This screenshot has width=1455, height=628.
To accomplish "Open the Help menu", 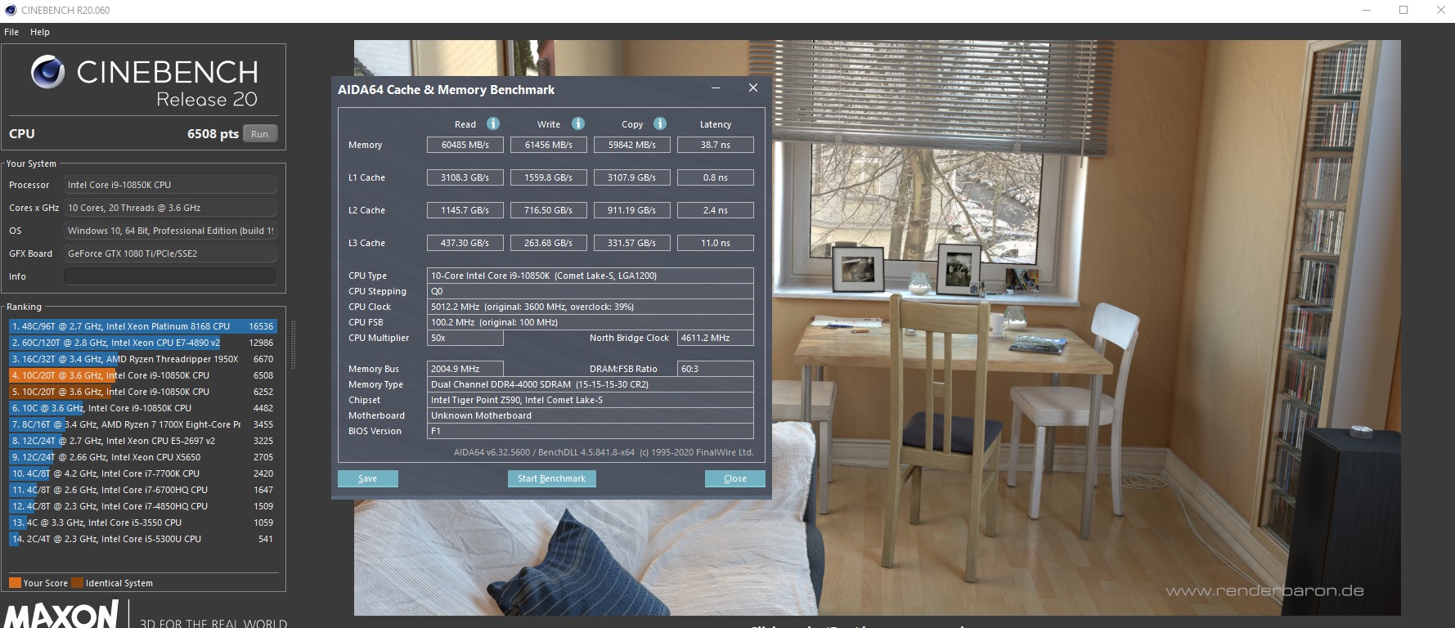I will point(40,32).
